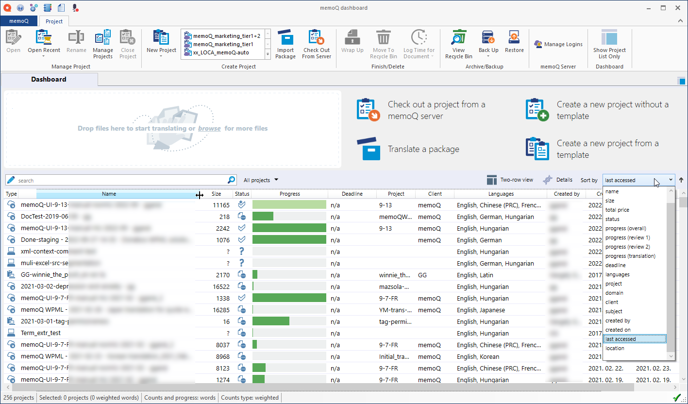Toggle the Details pane button
This screenshot has height=404, width=688.
[x=557, y=180]
